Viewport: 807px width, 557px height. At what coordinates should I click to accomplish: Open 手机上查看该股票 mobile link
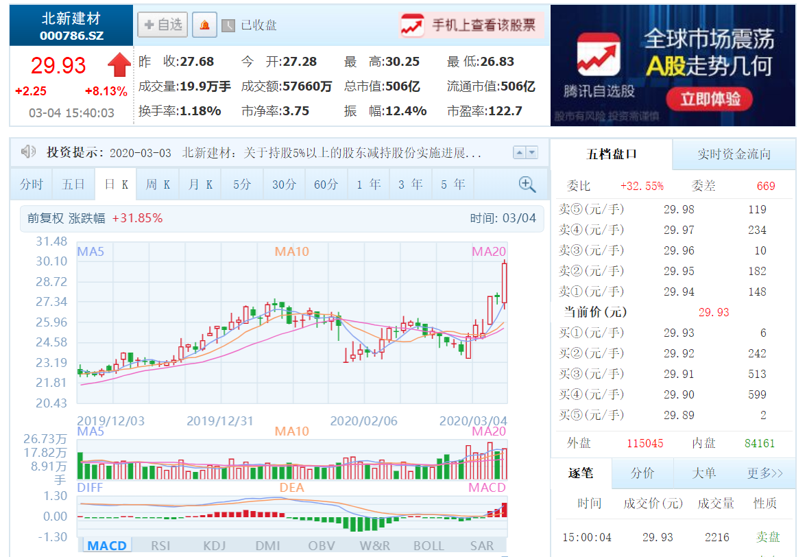click(x=471, y=25)
